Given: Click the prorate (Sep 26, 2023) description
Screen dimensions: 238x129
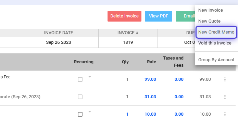Looking at the screenshot, I should point(20,97).
